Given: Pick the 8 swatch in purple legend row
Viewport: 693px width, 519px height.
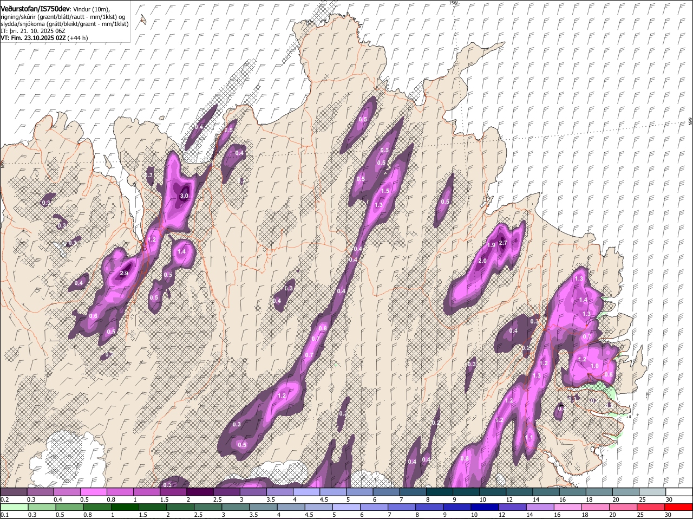Looking at the screenshot, I should click(440, 491).
